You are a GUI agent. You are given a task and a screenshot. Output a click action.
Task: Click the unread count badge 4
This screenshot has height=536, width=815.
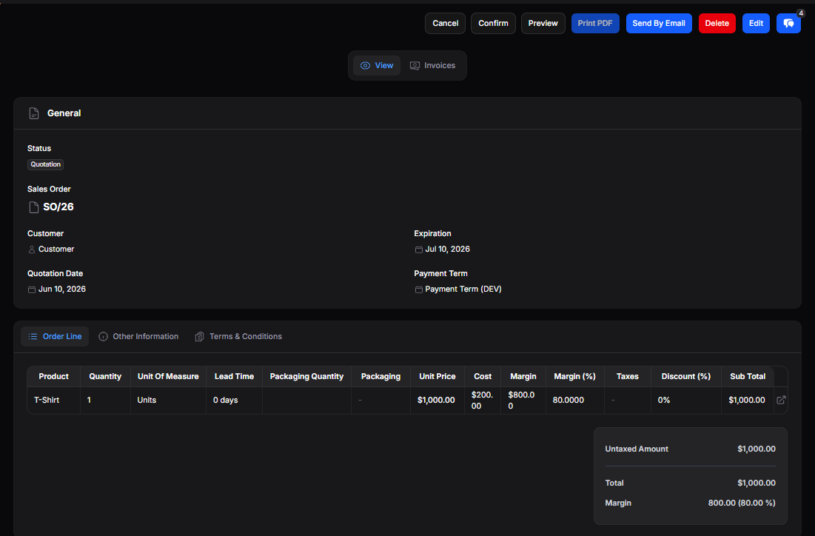[x=801, y=13]
